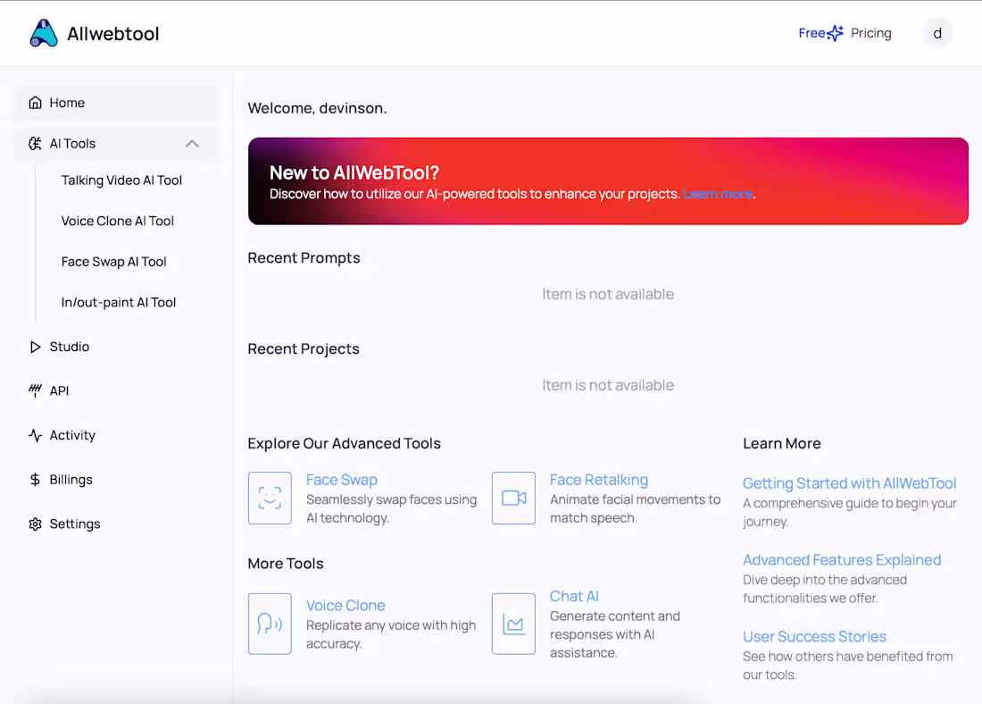The height and width of the screenshot is (704, 982).
Task: Click the Face Retalking camera icon
Action: click(x=513, y=498)
